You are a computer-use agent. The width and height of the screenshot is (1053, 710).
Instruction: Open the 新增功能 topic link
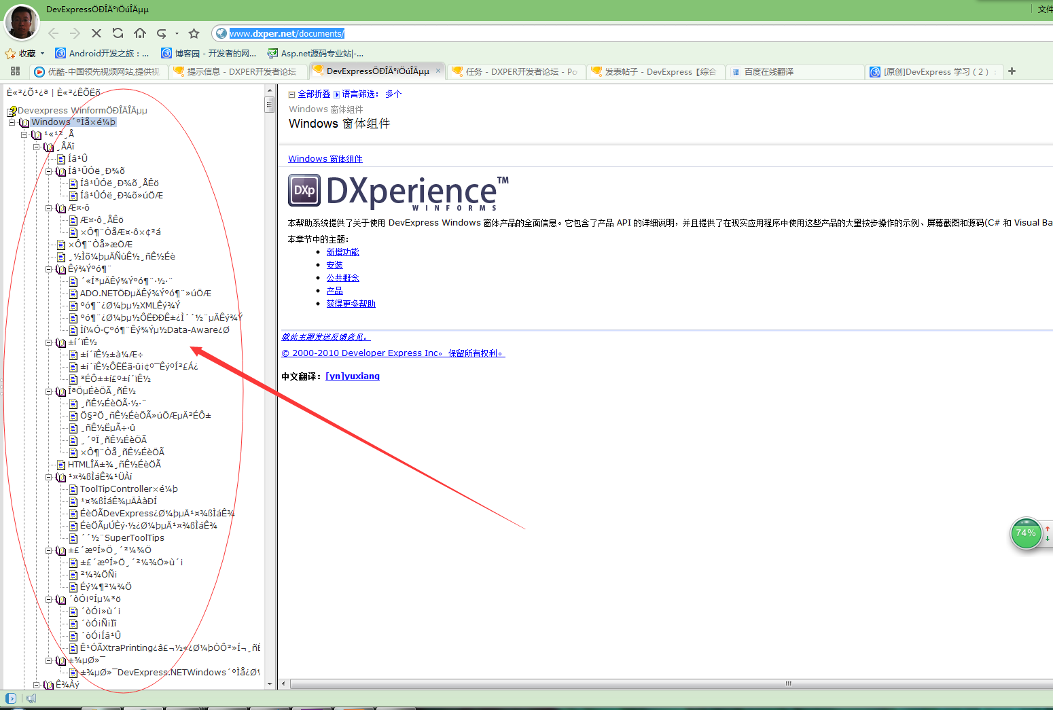[x=342, y=252]
